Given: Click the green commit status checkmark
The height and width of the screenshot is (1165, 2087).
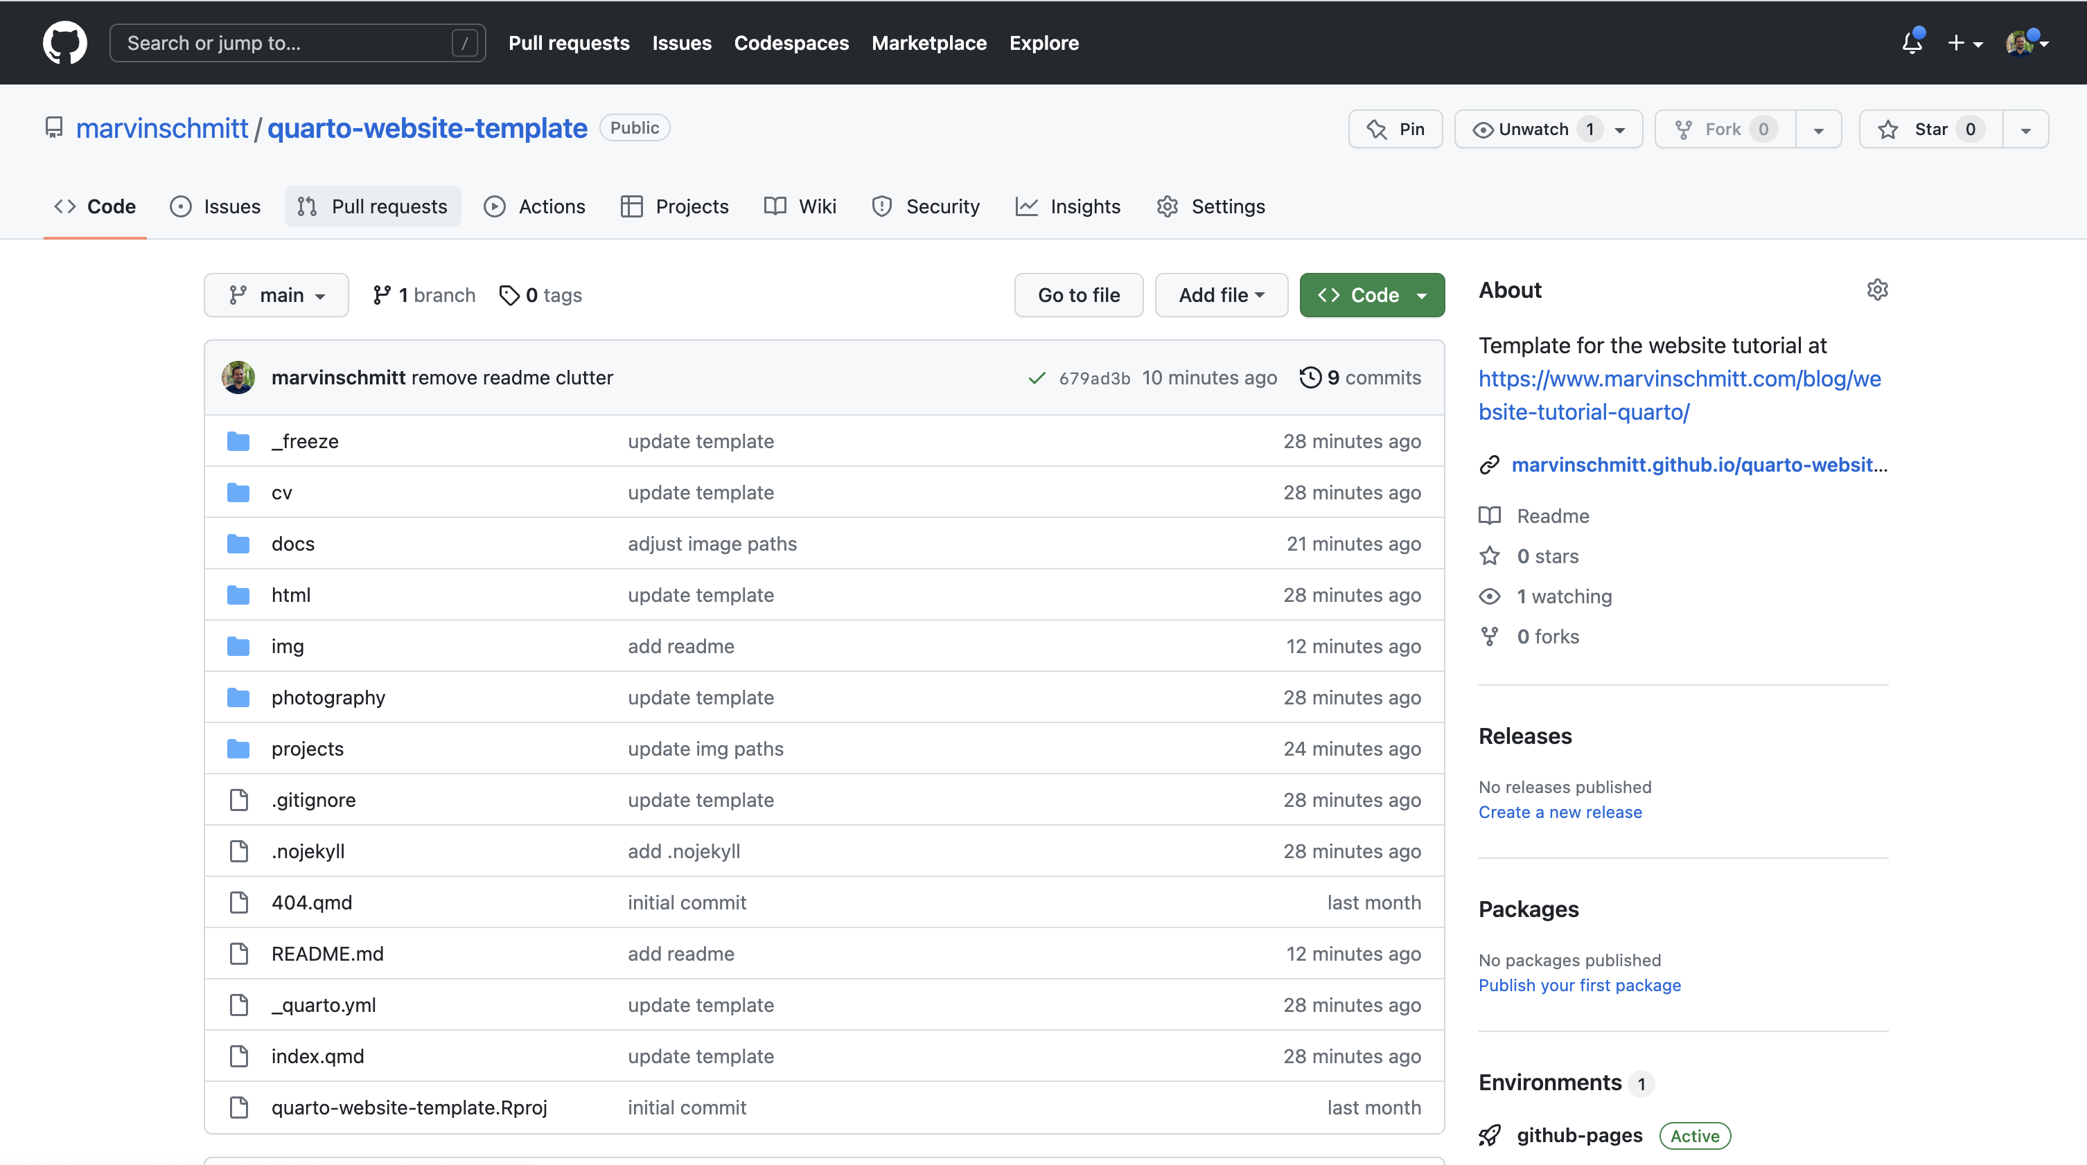Looking at the screenshot, I should coord(1036,378).
